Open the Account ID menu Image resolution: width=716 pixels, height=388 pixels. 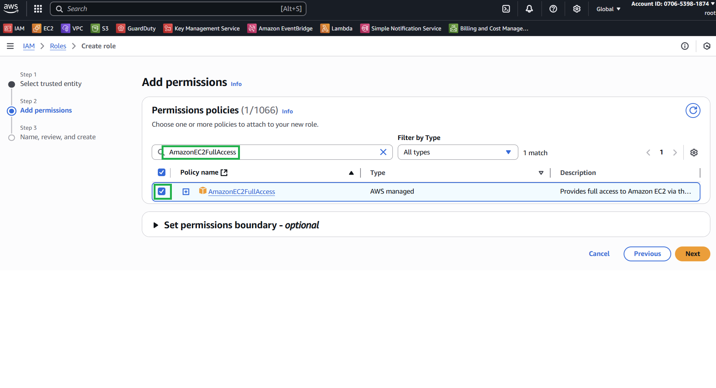(x=673, y=4)
